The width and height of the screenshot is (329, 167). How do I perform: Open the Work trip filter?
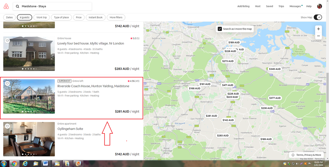[41, 17]
